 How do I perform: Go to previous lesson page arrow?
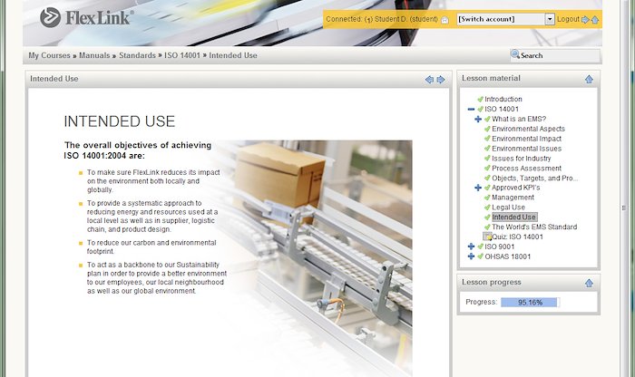pos(429,80)
